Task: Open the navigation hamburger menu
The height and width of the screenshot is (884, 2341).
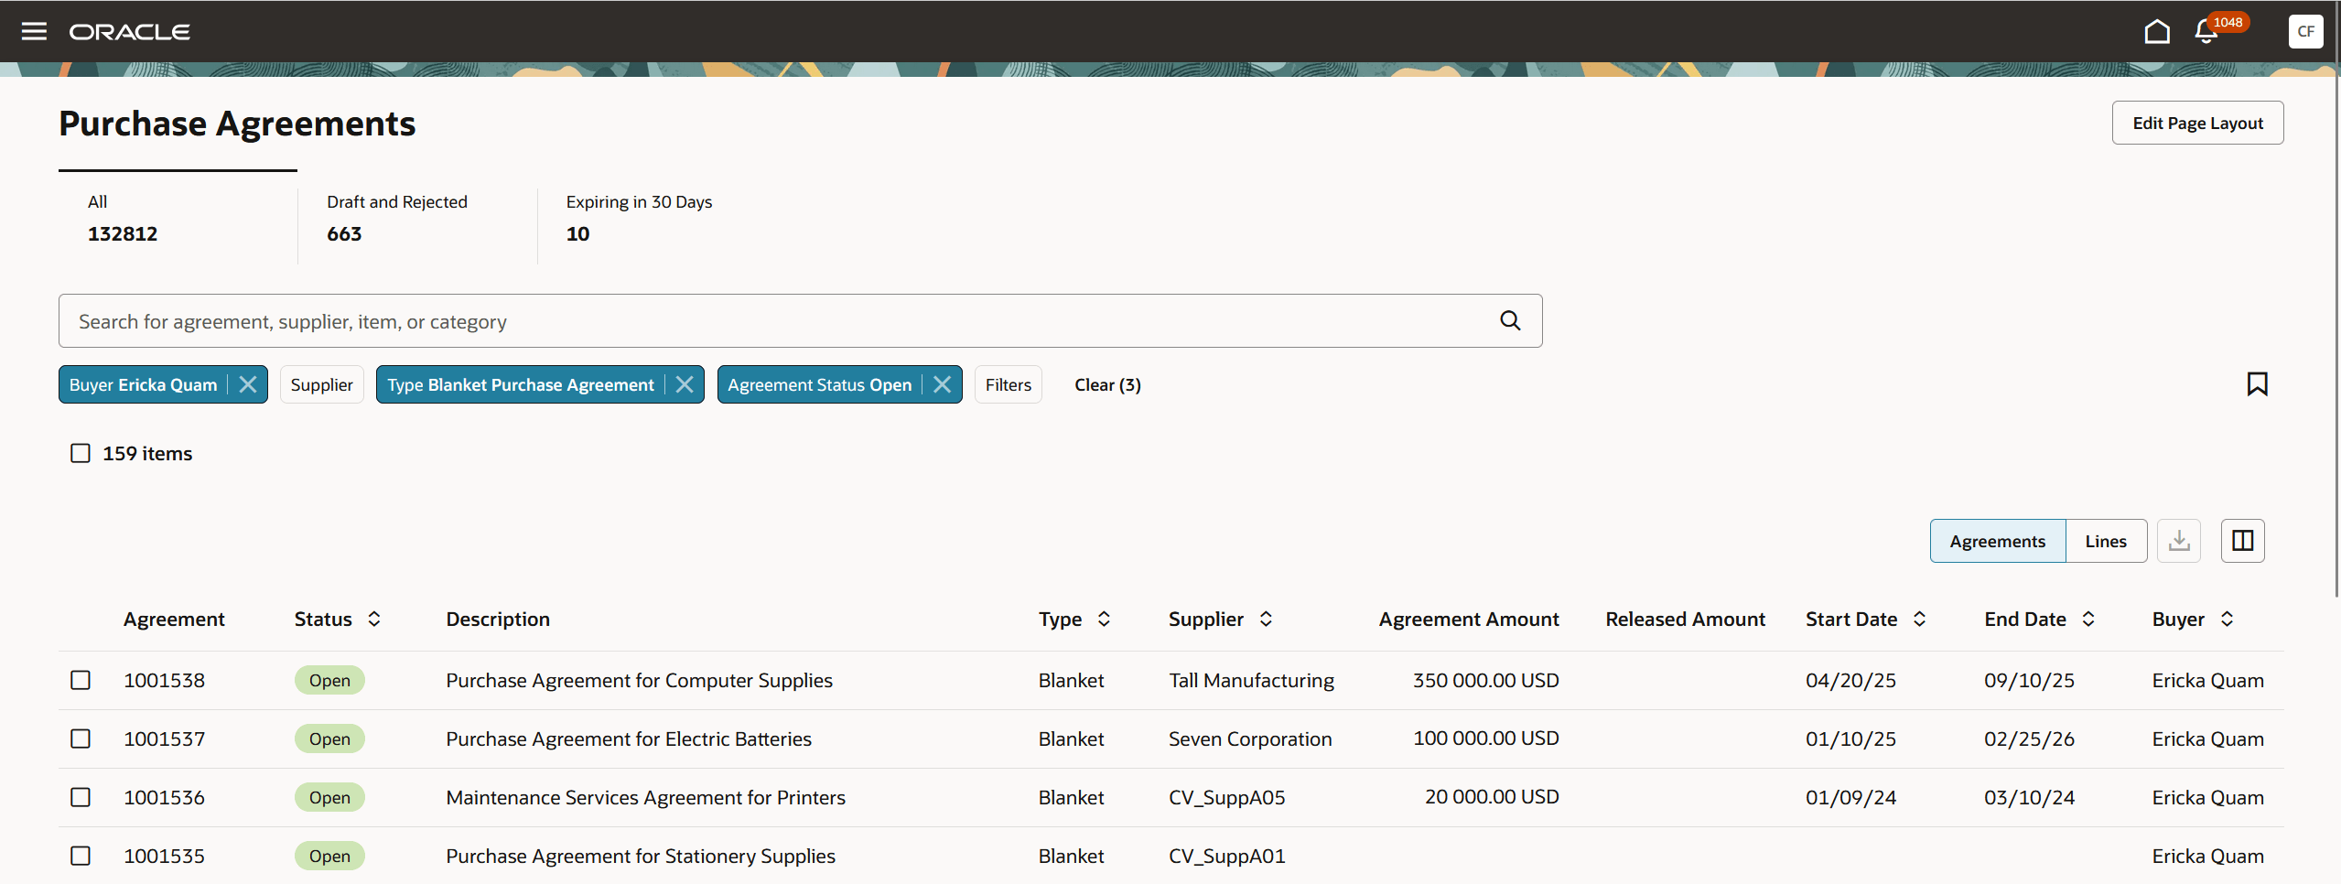Action: click(34, 30)
